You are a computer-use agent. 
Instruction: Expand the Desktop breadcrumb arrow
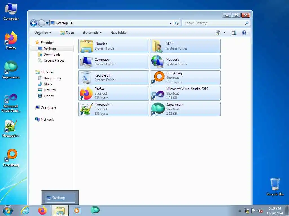pos(72,23)
